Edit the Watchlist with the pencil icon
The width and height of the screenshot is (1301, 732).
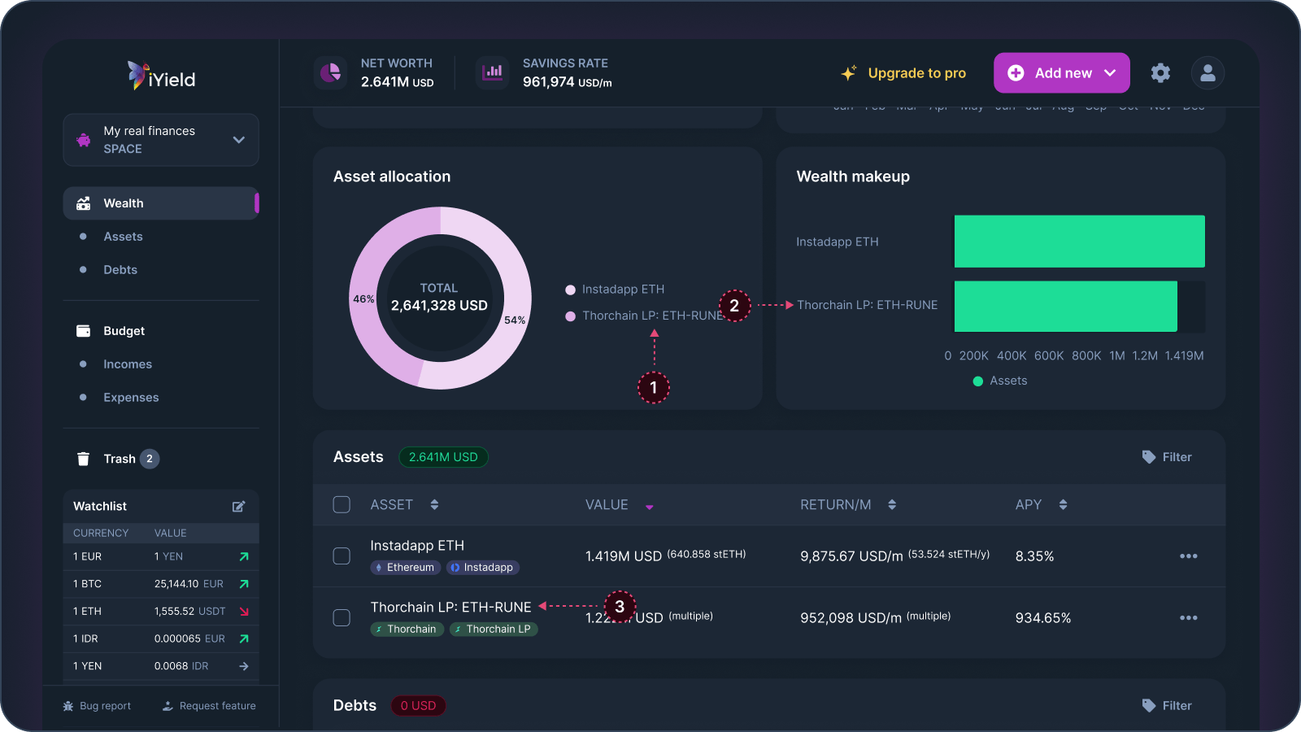(x=238, y=506)
